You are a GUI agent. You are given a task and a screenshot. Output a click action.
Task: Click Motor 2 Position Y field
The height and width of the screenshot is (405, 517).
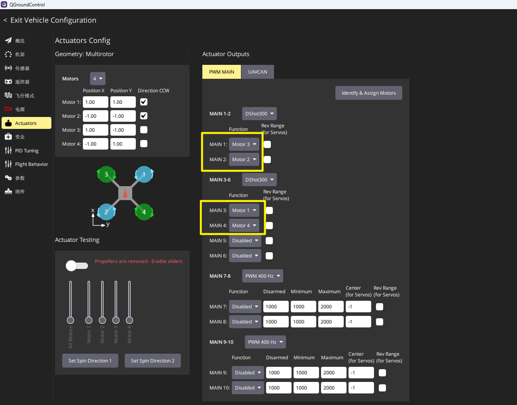pos(123,116)
